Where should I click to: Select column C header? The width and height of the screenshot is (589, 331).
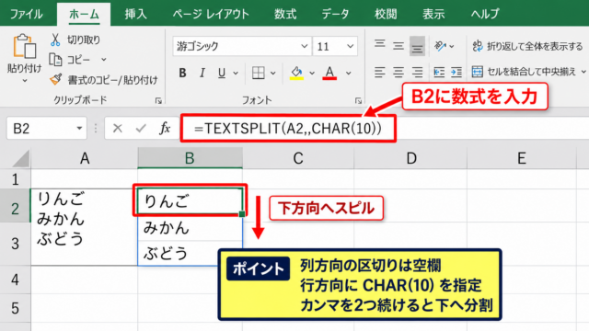[298, 158]
